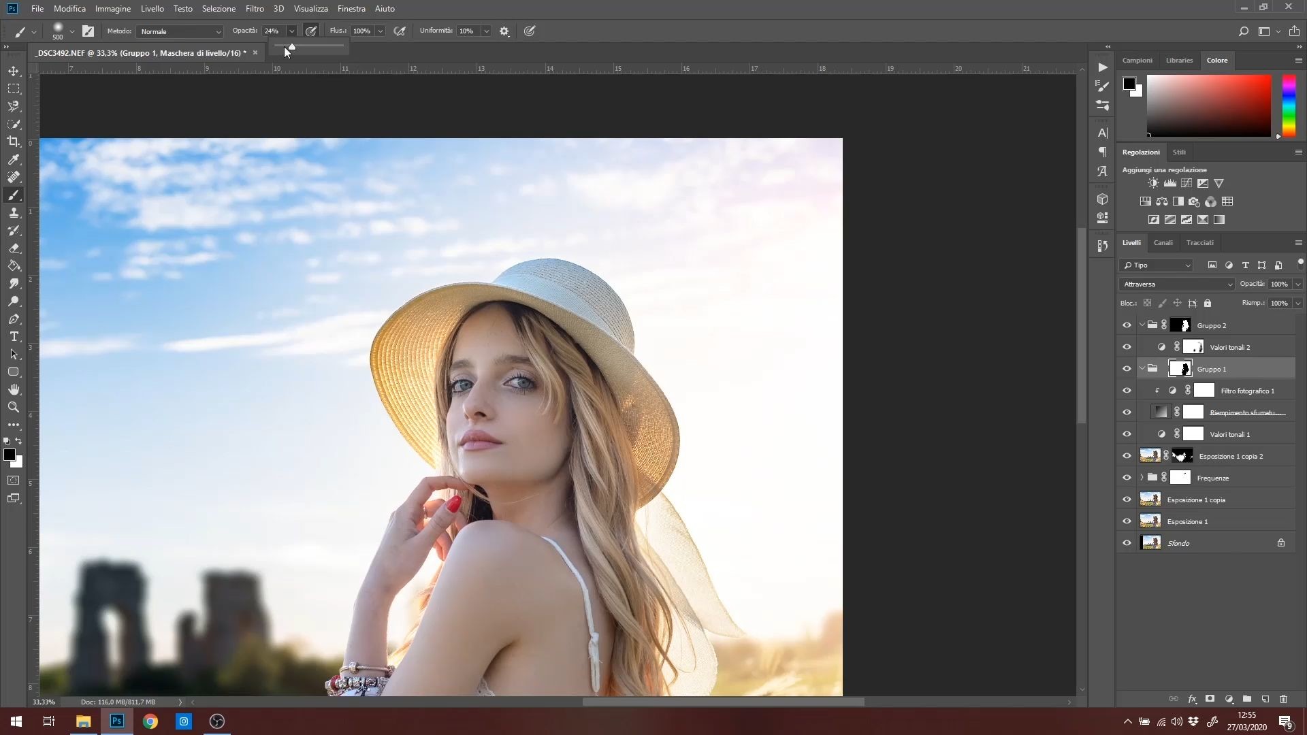This screenshot has width=1307, height=735.
Task: Add Brightness/Contrast adjustment
Action: point(1153,183)
